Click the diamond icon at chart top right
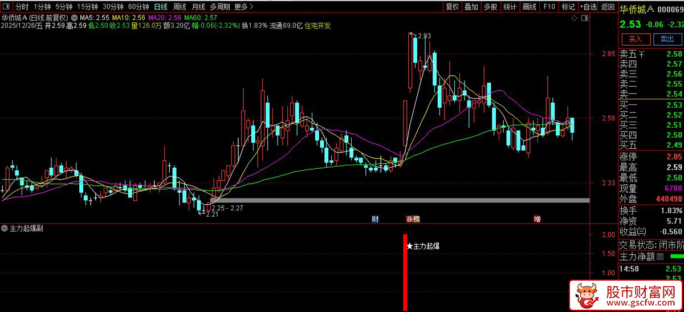This screenshot has width=684, height=312. coord(573,18)
